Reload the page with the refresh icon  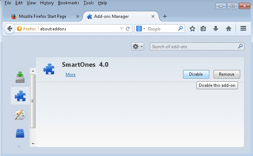[x=128, y=29]
